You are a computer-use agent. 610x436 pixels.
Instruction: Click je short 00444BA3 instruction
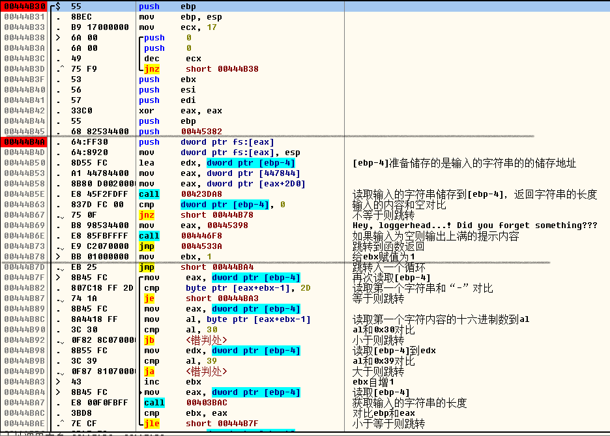tap(201, 298)
